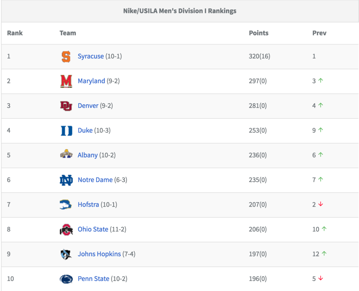The image size is (359, 291).
Task: Click the Duke team logo
Action: [66, 131]
